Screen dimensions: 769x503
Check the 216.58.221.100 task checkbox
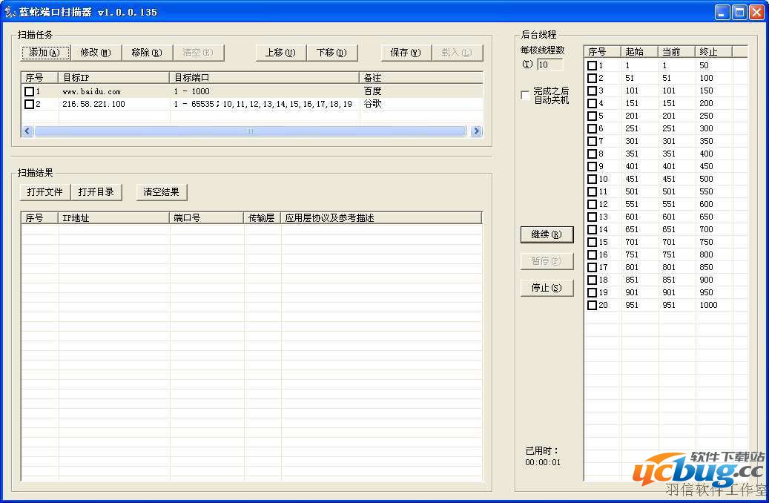point(30,104)
